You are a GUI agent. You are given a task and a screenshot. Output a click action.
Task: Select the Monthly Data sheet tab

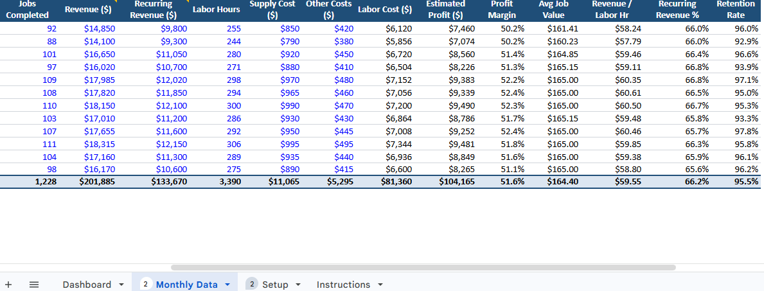(x=186, y=285)
